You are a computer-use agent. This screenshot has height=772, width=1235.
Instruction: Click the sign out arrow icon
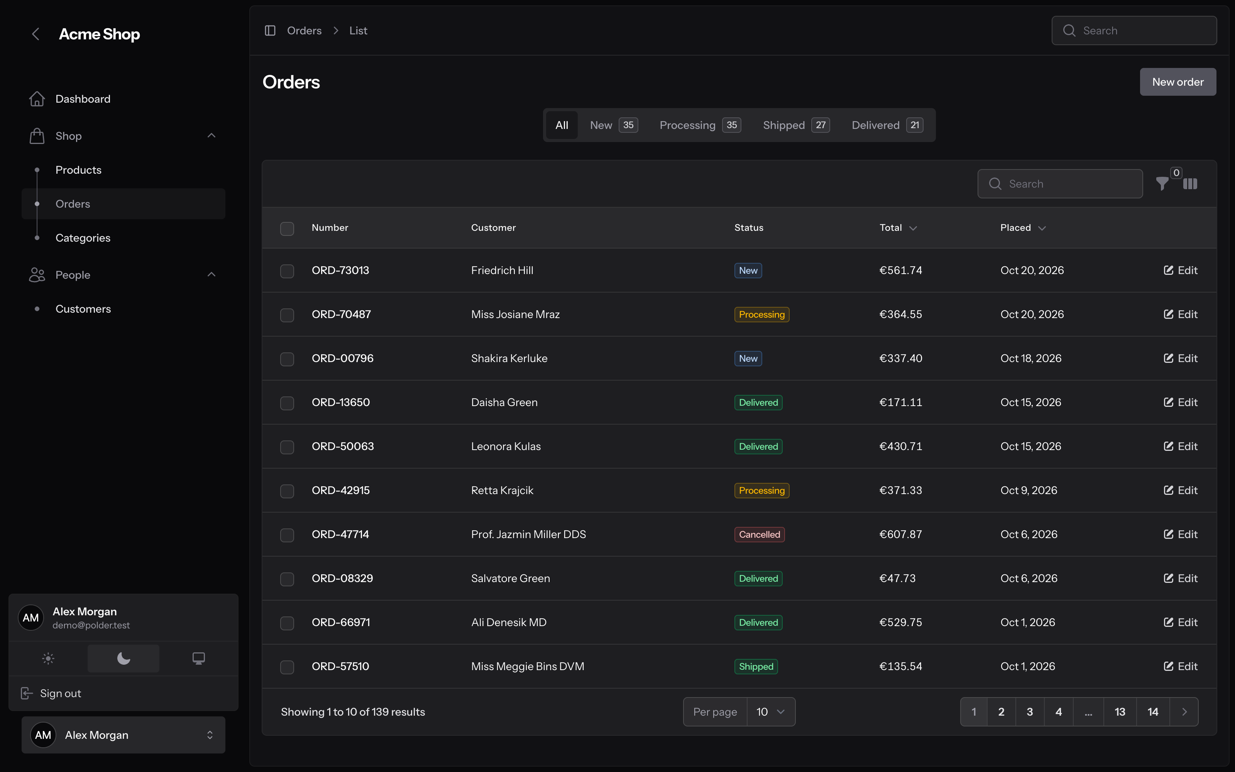(x=27, y=693)
